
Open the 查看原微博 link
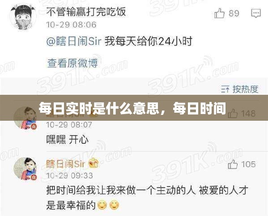72,63
